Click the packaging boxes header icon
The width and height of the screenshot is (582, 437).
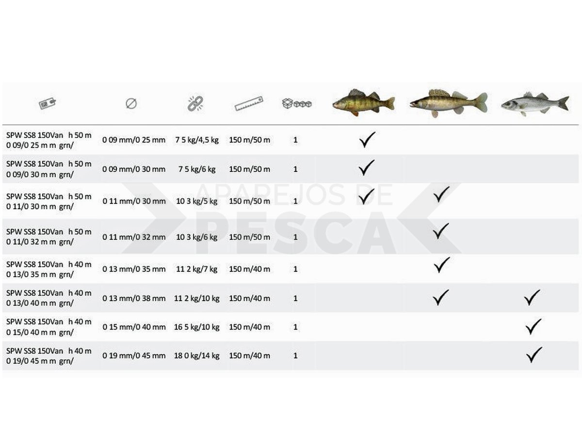[296, 103]
